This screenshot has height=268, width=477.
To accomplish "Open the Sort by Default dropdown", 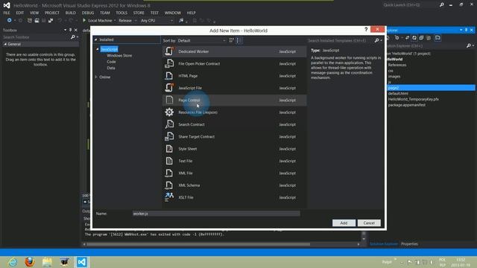I will coord(202,40).
